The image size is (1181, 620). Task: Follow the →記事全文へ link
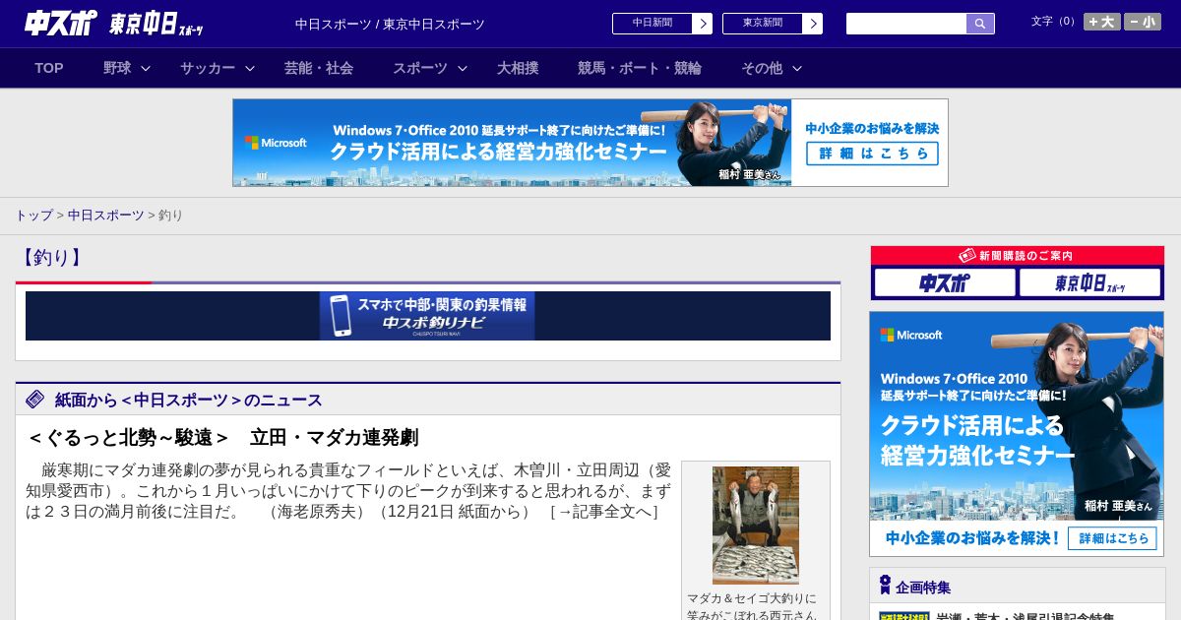[603, 512]
